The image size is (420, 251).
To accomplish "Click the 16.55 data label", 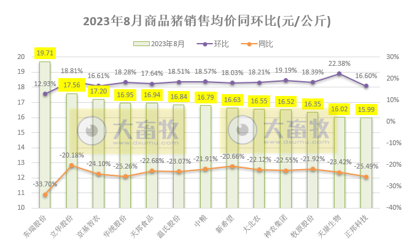I will click(x=259, y=101).
